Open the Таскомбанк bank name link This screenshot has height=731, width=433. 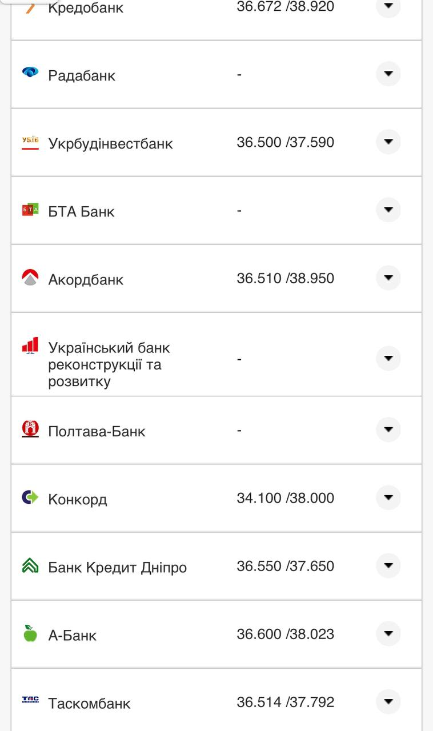(x=89, y=704)
